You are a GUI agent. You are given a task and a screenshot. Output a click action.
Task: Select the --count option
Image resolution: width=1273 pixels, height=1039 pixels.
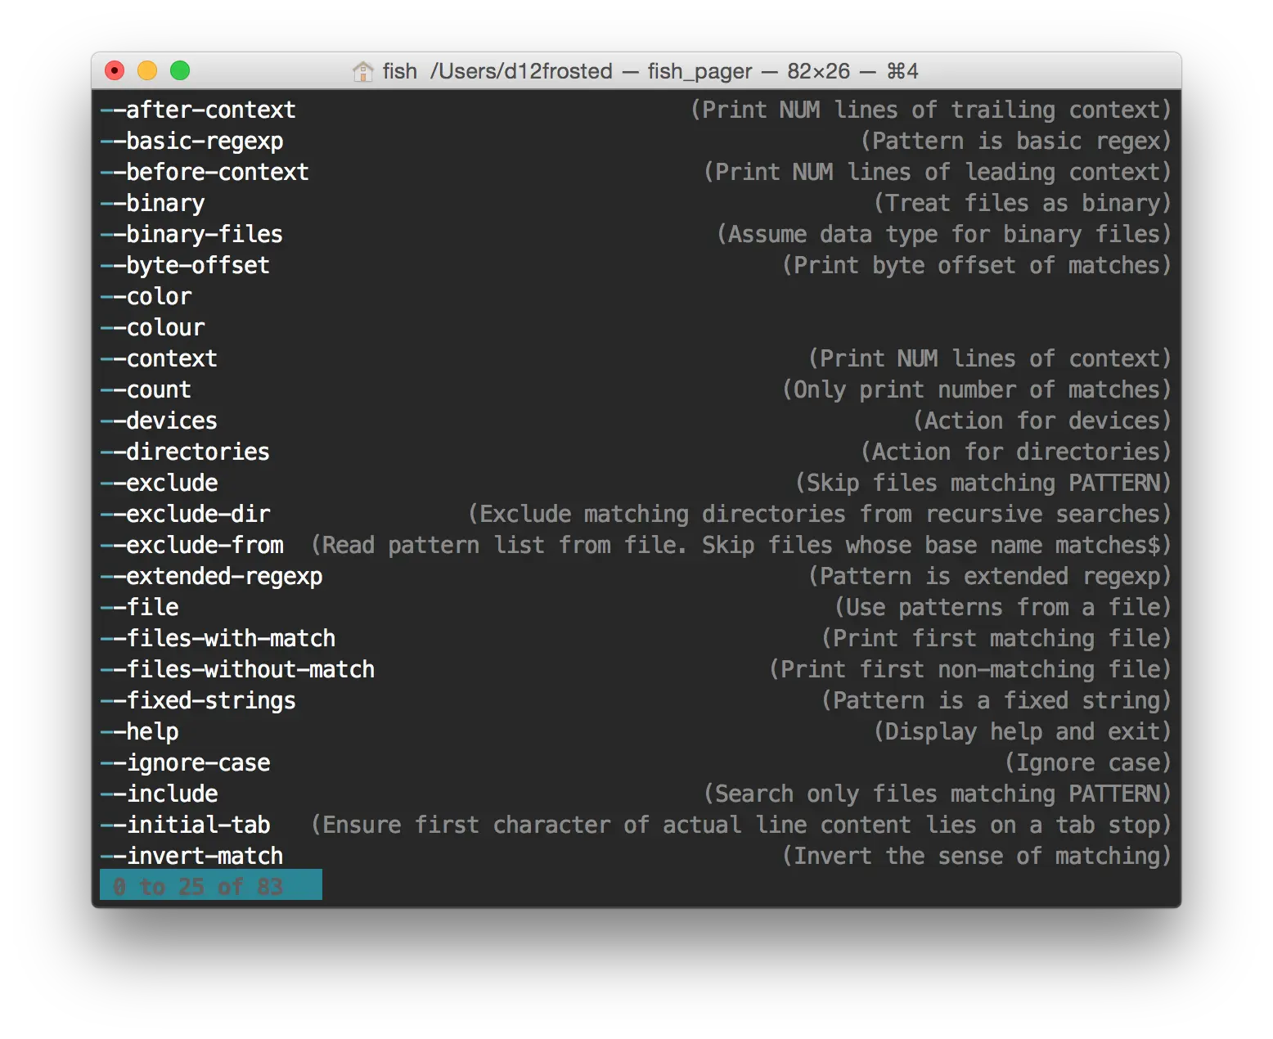pos(146,390)
